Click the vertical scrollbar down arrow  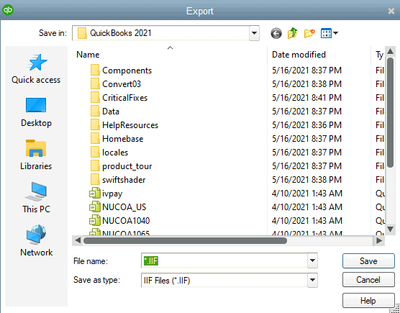[390, 229]
